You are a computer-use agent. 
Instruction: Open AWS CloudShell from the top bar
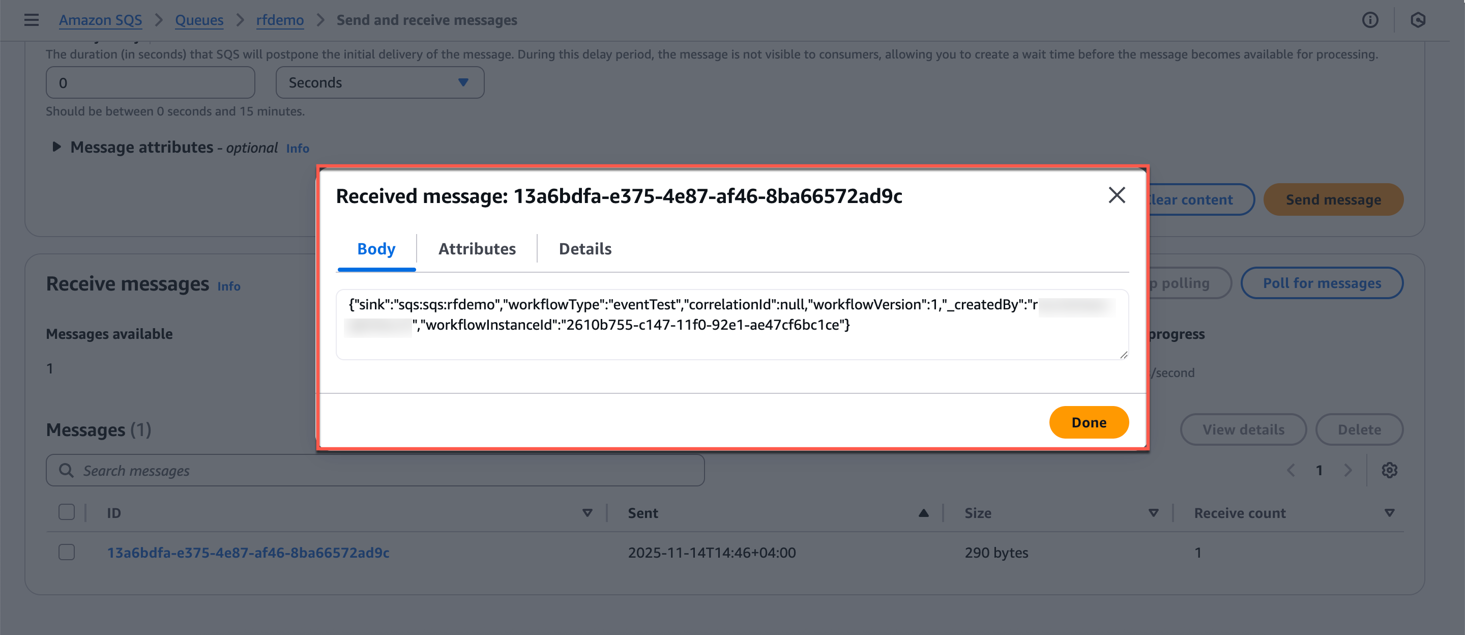pos(1418,19)
